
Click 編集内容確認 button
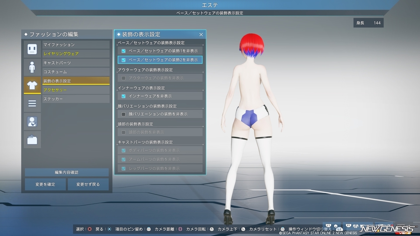[x=66, y=172]
